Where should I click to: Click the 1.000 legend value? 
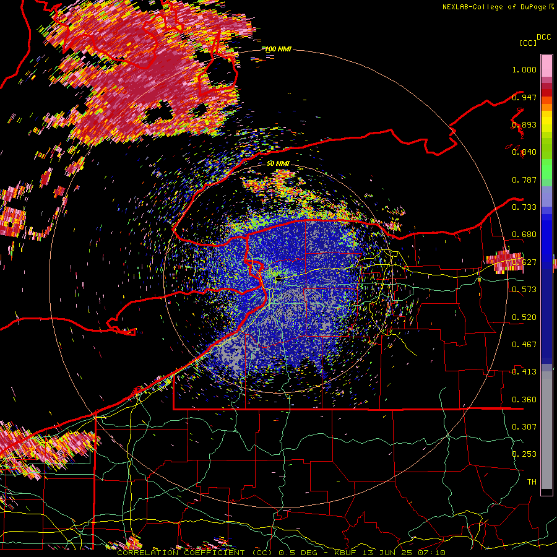point(524,69)
